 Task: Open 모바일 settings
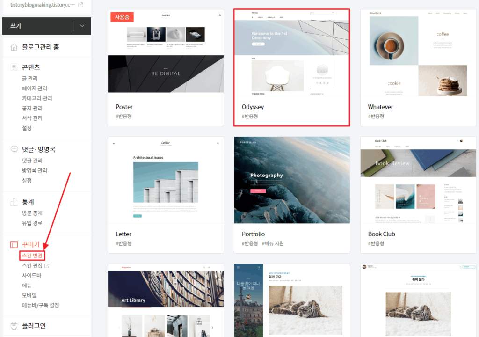click(x=29, y=295)
